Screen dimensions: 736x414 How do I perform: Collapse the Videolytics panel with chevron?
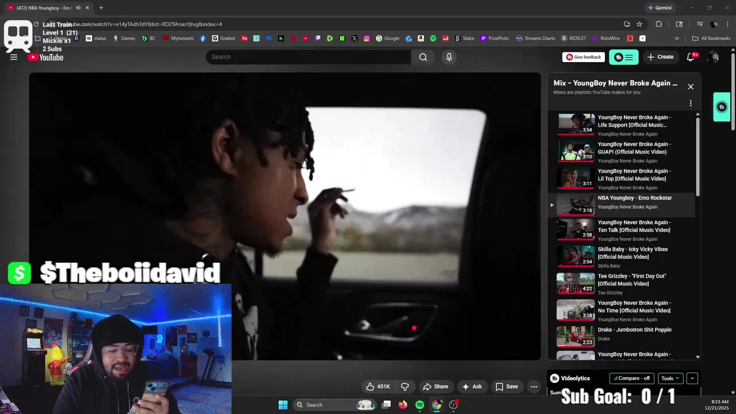click(x=692, y=378)
